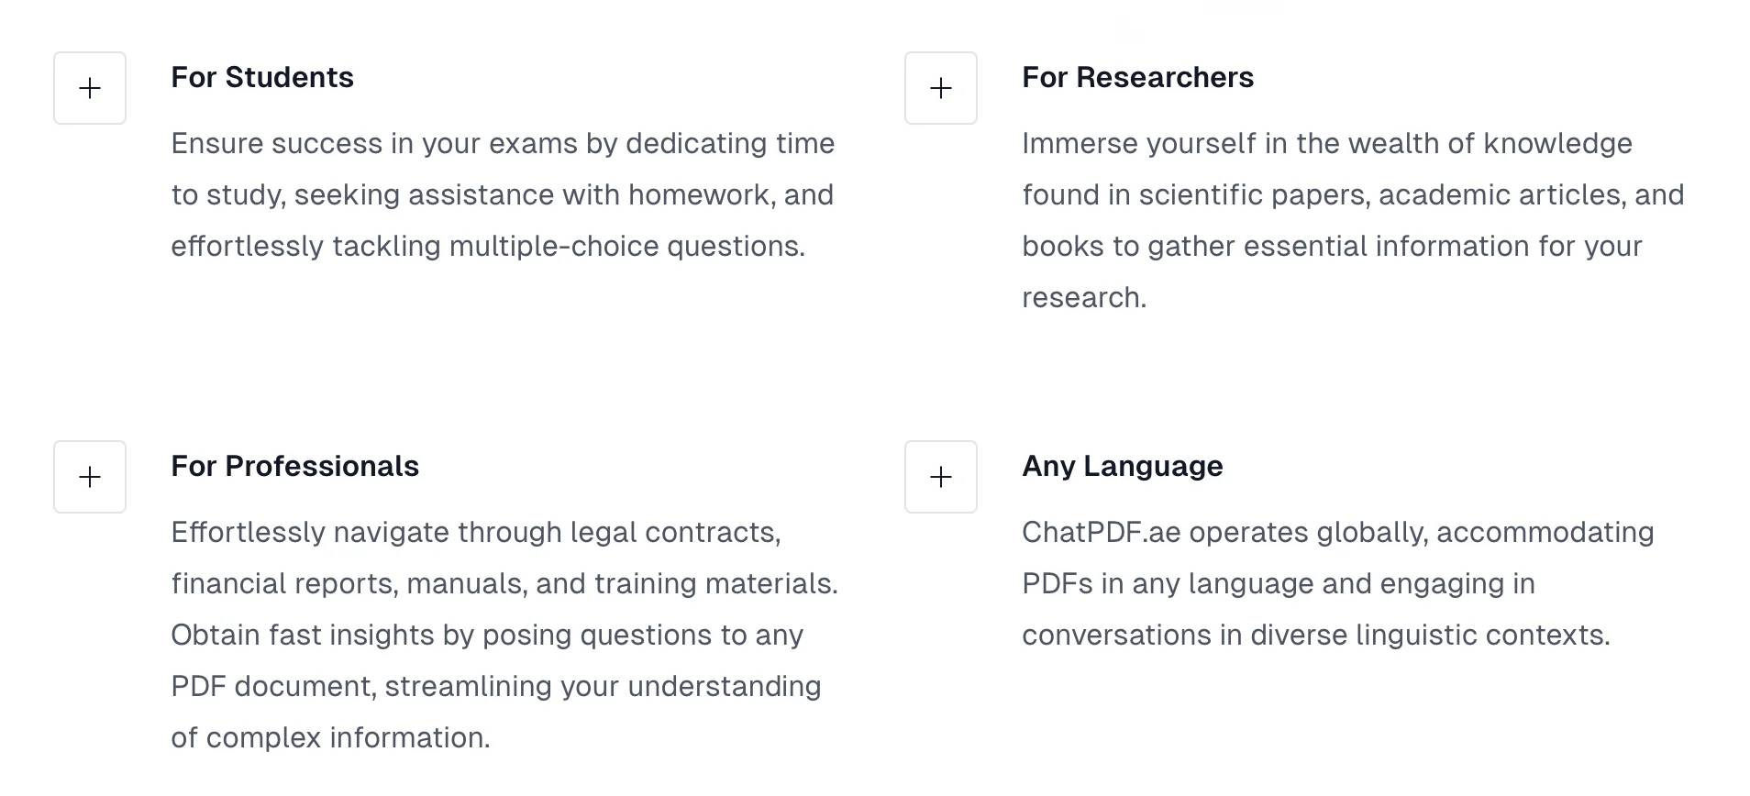Select the "For Researchers" heading

1137,78
